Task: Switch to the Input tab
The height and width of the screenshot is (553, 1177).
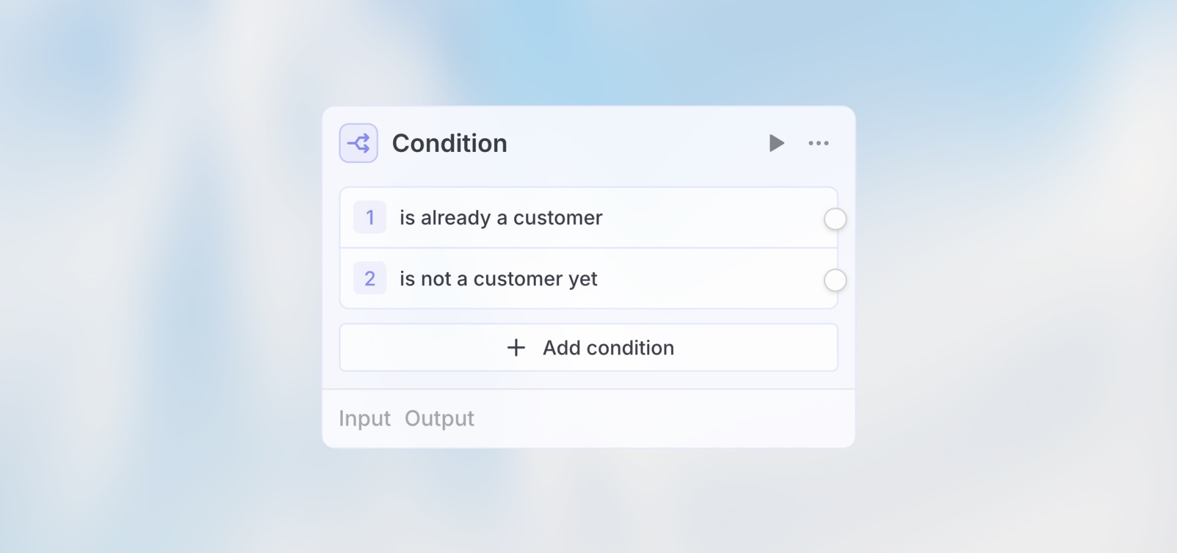Action: click(364, 418)
